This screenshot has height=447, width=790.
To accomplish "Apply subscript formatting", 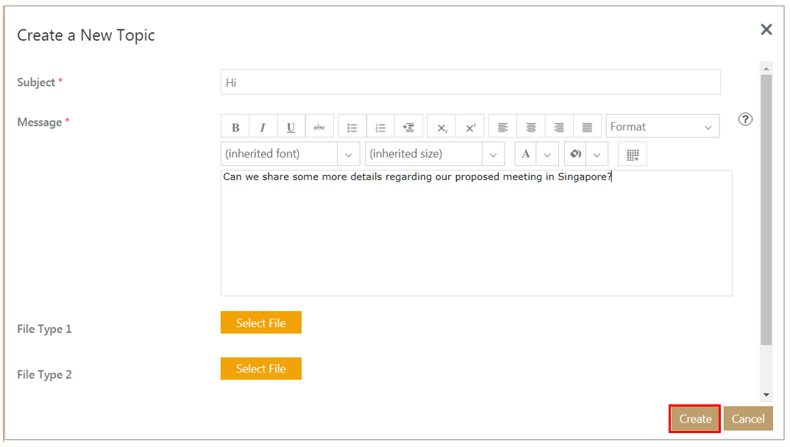I will tap(442, 127).
